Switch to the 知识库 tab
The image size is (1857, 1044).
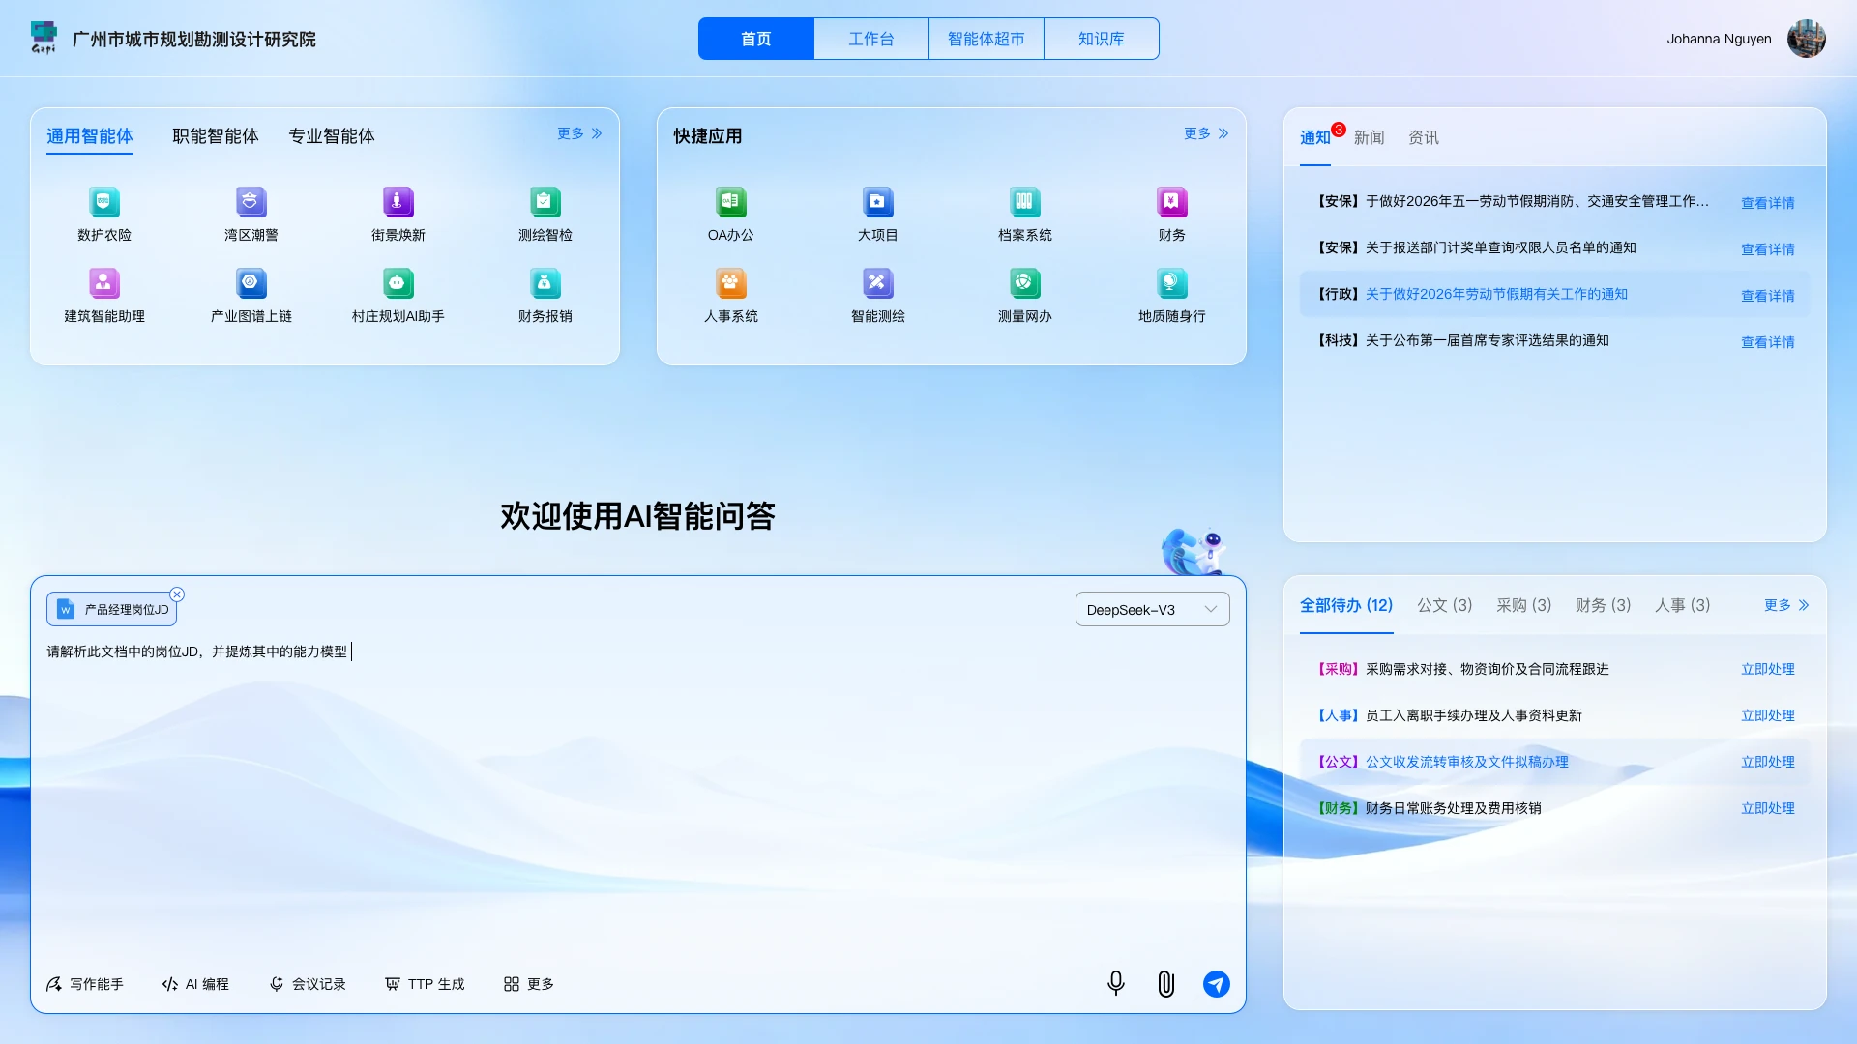click(1102, 39)
